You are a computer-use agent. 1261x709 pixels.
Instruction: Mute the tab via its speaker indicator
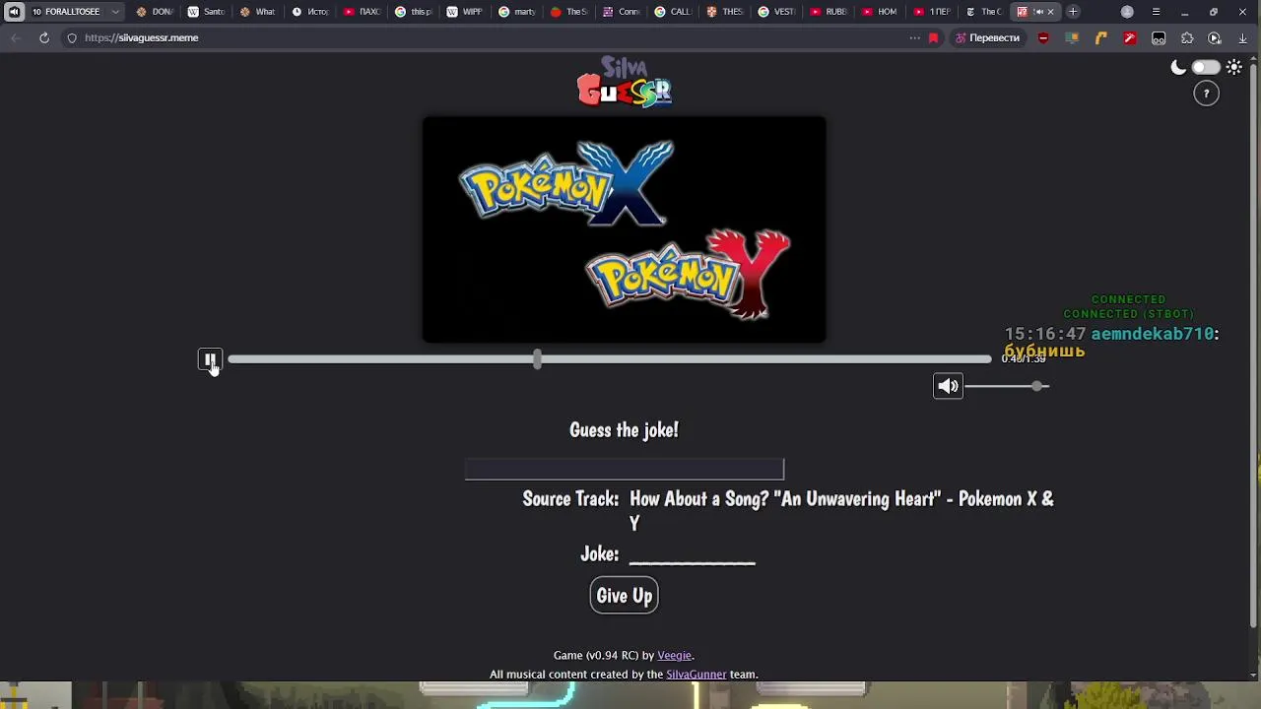click(1037, 12)
